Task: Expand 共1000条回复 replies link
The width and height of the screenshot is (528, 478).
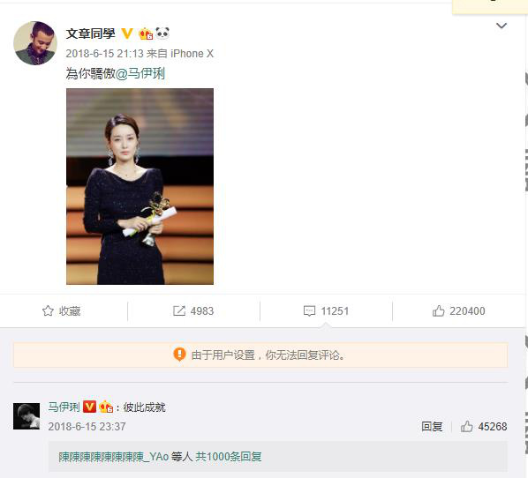Action: (x=229, y=457)
